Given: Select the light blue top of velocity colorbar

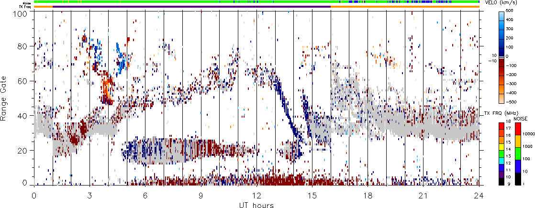Looking at the screenshot, I should [x=502, y=15].
